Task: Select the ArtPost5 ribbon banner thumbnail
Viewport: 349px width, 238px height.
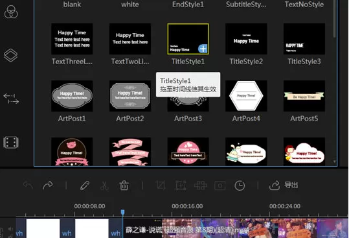Action: tap(304, 96)
